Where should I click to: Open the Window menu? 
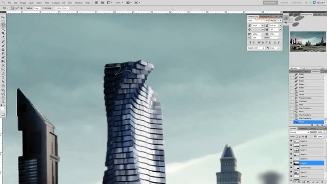pos(79,3)
